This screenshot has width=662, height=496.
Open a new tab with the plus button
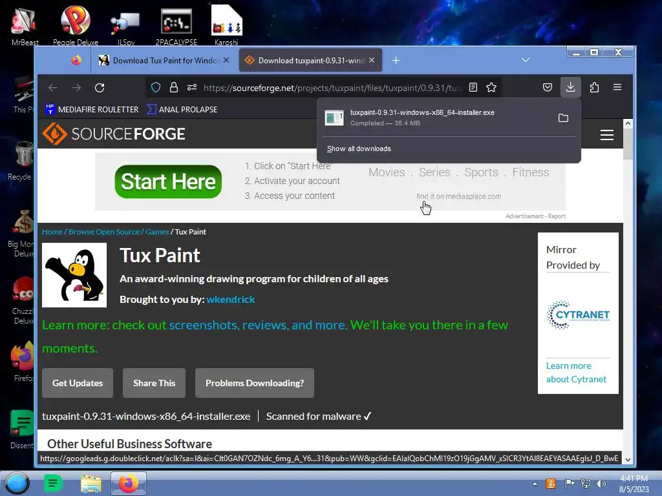click(396, 60)
